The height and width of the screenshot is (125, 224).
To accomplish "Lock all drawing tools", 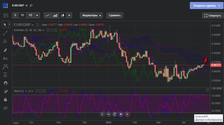I will pos(5,99).
